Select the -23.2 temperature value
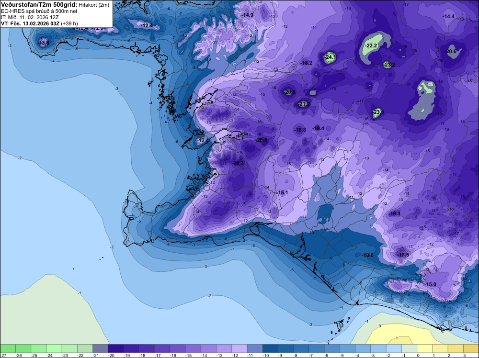Image resolution: width=479 pixels, height=358 pixels. coord(389,65)
